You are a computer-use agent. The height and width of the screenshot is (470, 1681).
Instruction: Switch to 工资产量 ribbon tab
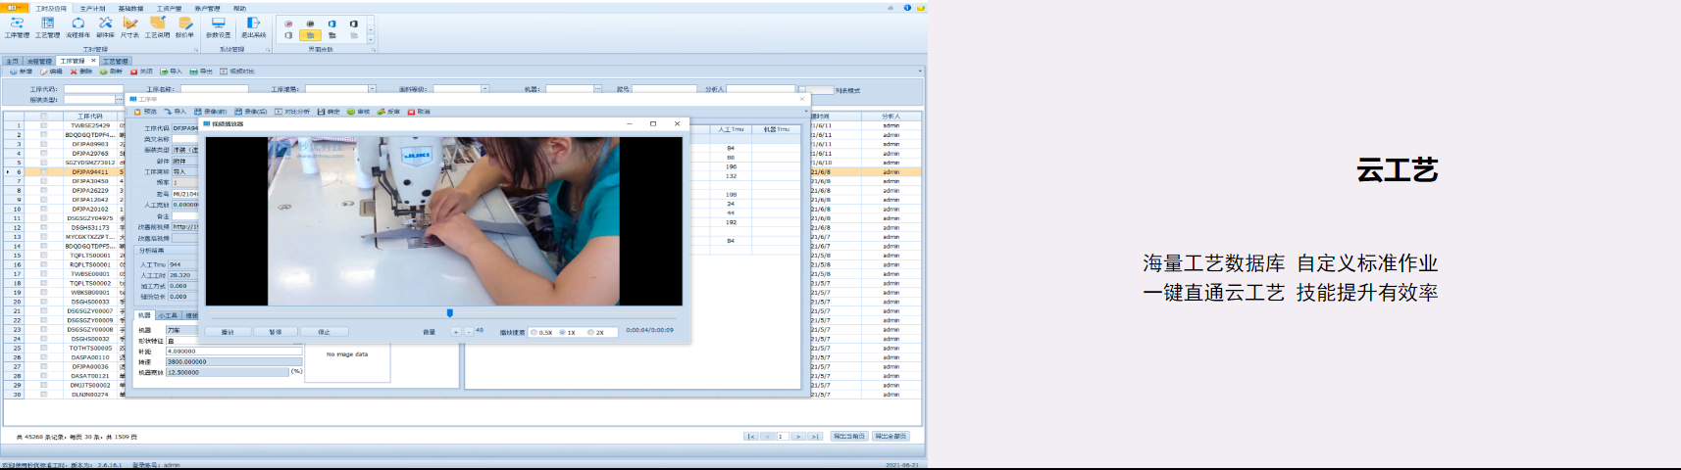click(x=169, y=8)
